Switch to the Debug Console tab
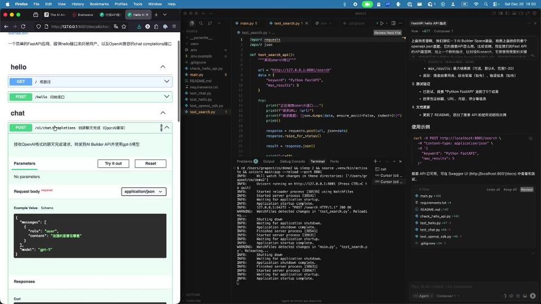The height and width of the screenshot is (304, 541). point(292,162)
